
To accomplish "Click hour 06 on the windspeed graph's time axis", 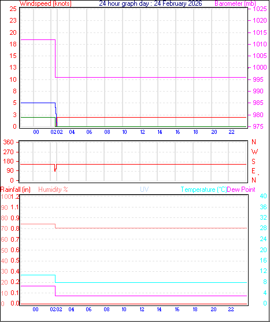I will [x=89, y=132].
